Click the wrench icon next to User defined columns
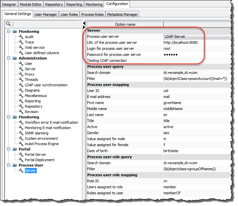238x206 pixels. click(21, 53)
